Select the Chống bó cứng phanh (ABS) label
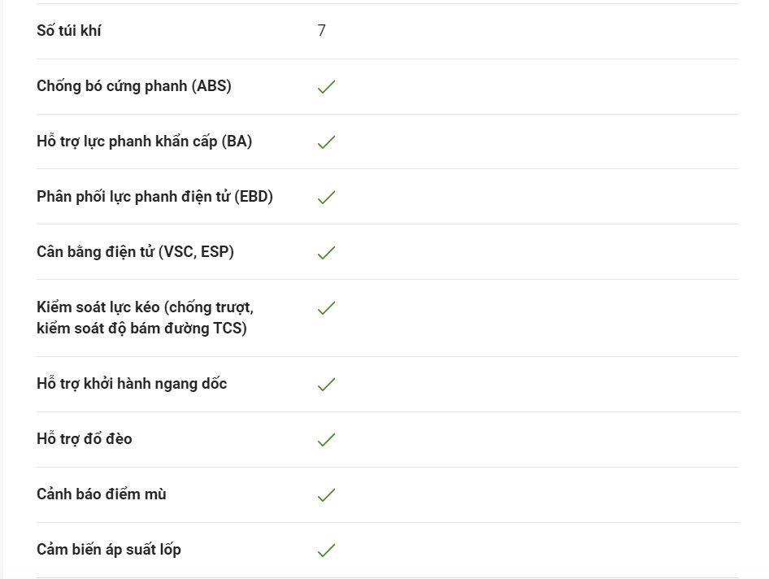The image size is (769, 579). (134, 86)
